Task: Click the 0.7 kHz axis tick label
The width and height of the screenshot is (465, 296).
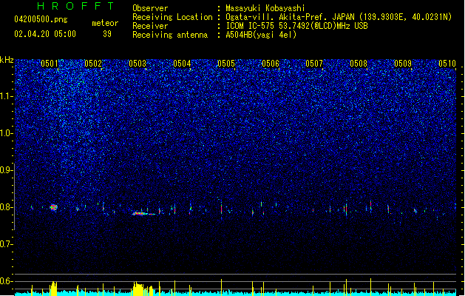Action: point(6,244)
